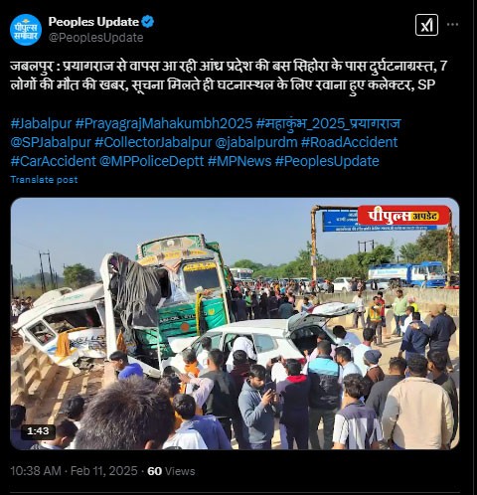Open the Peoples Update display name
The image size is (477, 495).
click(x=93, y=22)
